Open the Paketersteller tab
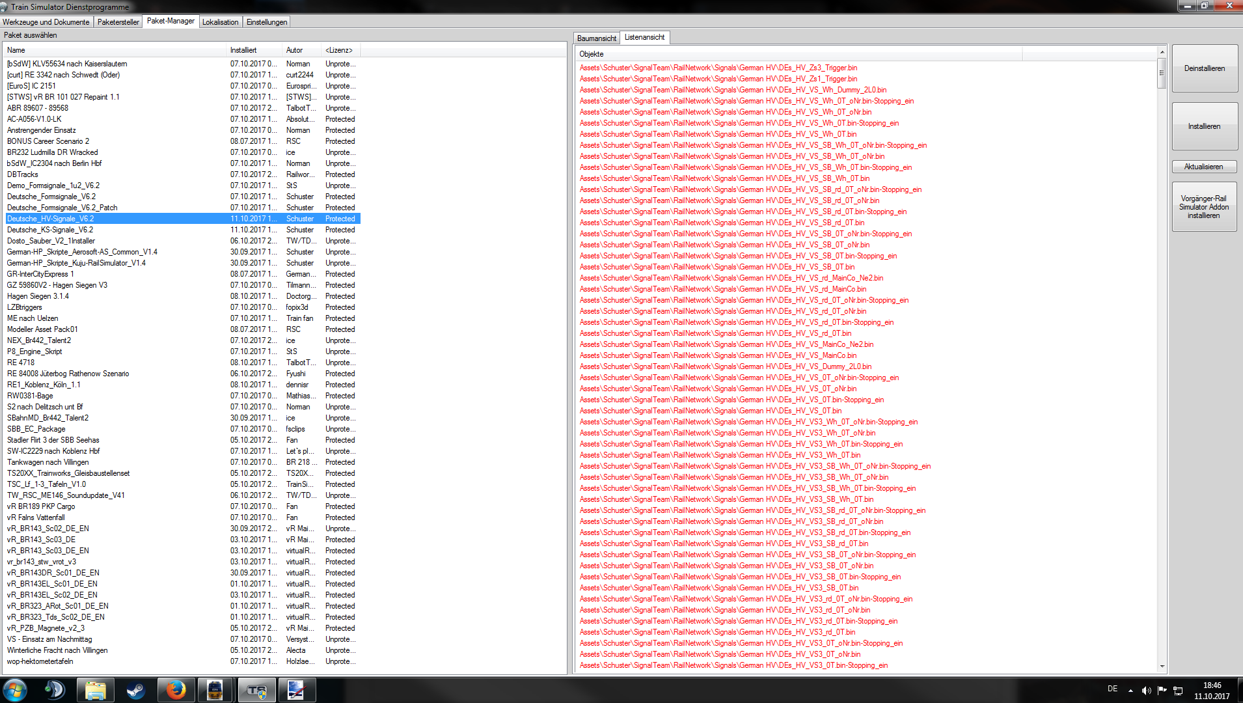 pyautogui.click(x=118, y=22)
